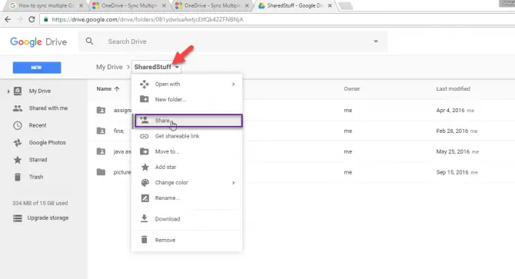Click the Upgrade storage list icon
This screenshot has height=279, width=515.
(18, 218)
